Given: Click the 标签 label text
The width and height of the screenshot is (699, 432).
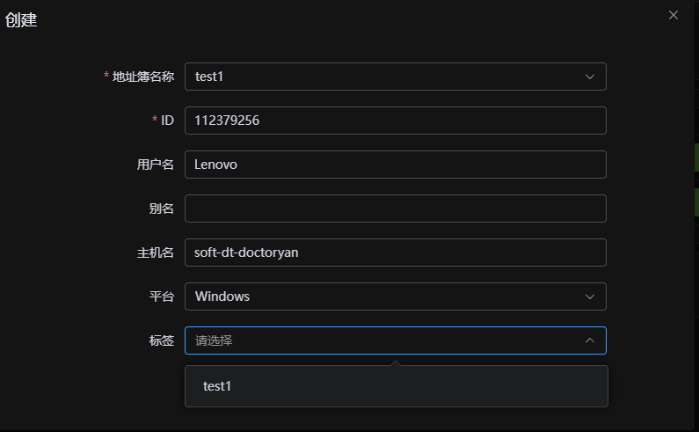Looking at the screenshot, I should (x=162, y=340).
